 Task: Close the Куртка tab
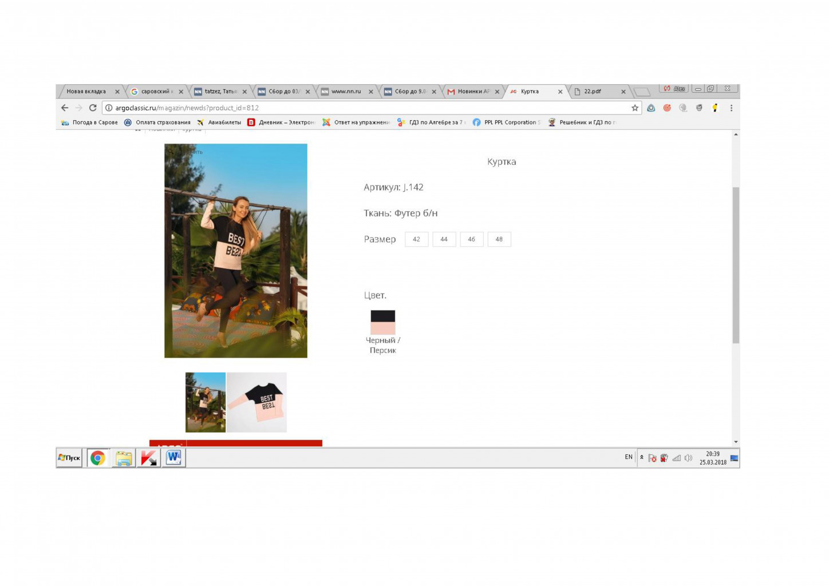(560, 92)
